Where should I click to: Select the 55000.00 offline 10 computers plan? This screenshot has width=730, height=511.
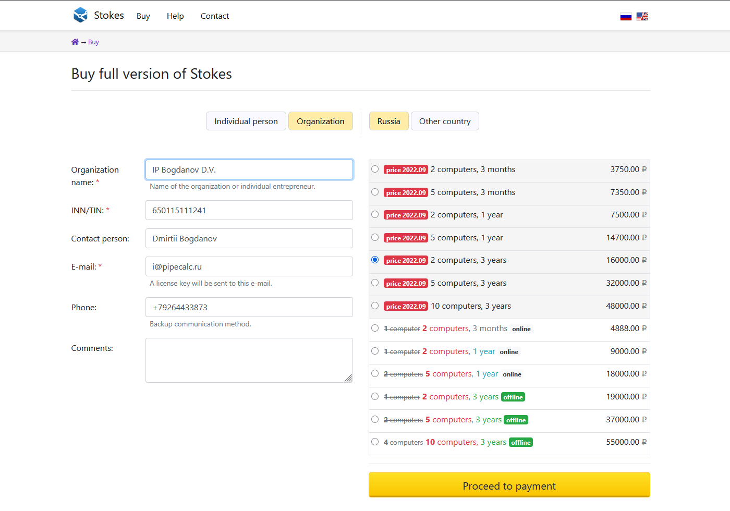click(375, 442)
